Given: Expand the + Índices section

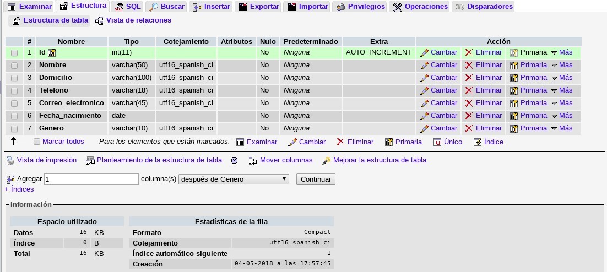Looking at the screenshot, I should coord(19,189).
